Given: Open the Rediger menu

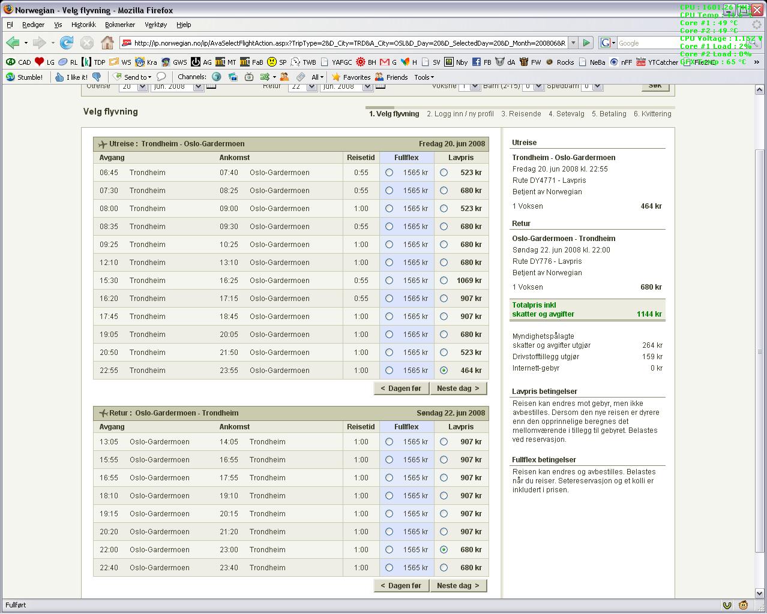Looking at the screenshot, I should click(x=33, y=25).
